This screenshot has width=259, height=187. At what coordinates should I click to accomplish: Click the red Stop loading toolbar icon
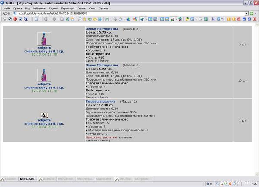click(x=15, y=19)
